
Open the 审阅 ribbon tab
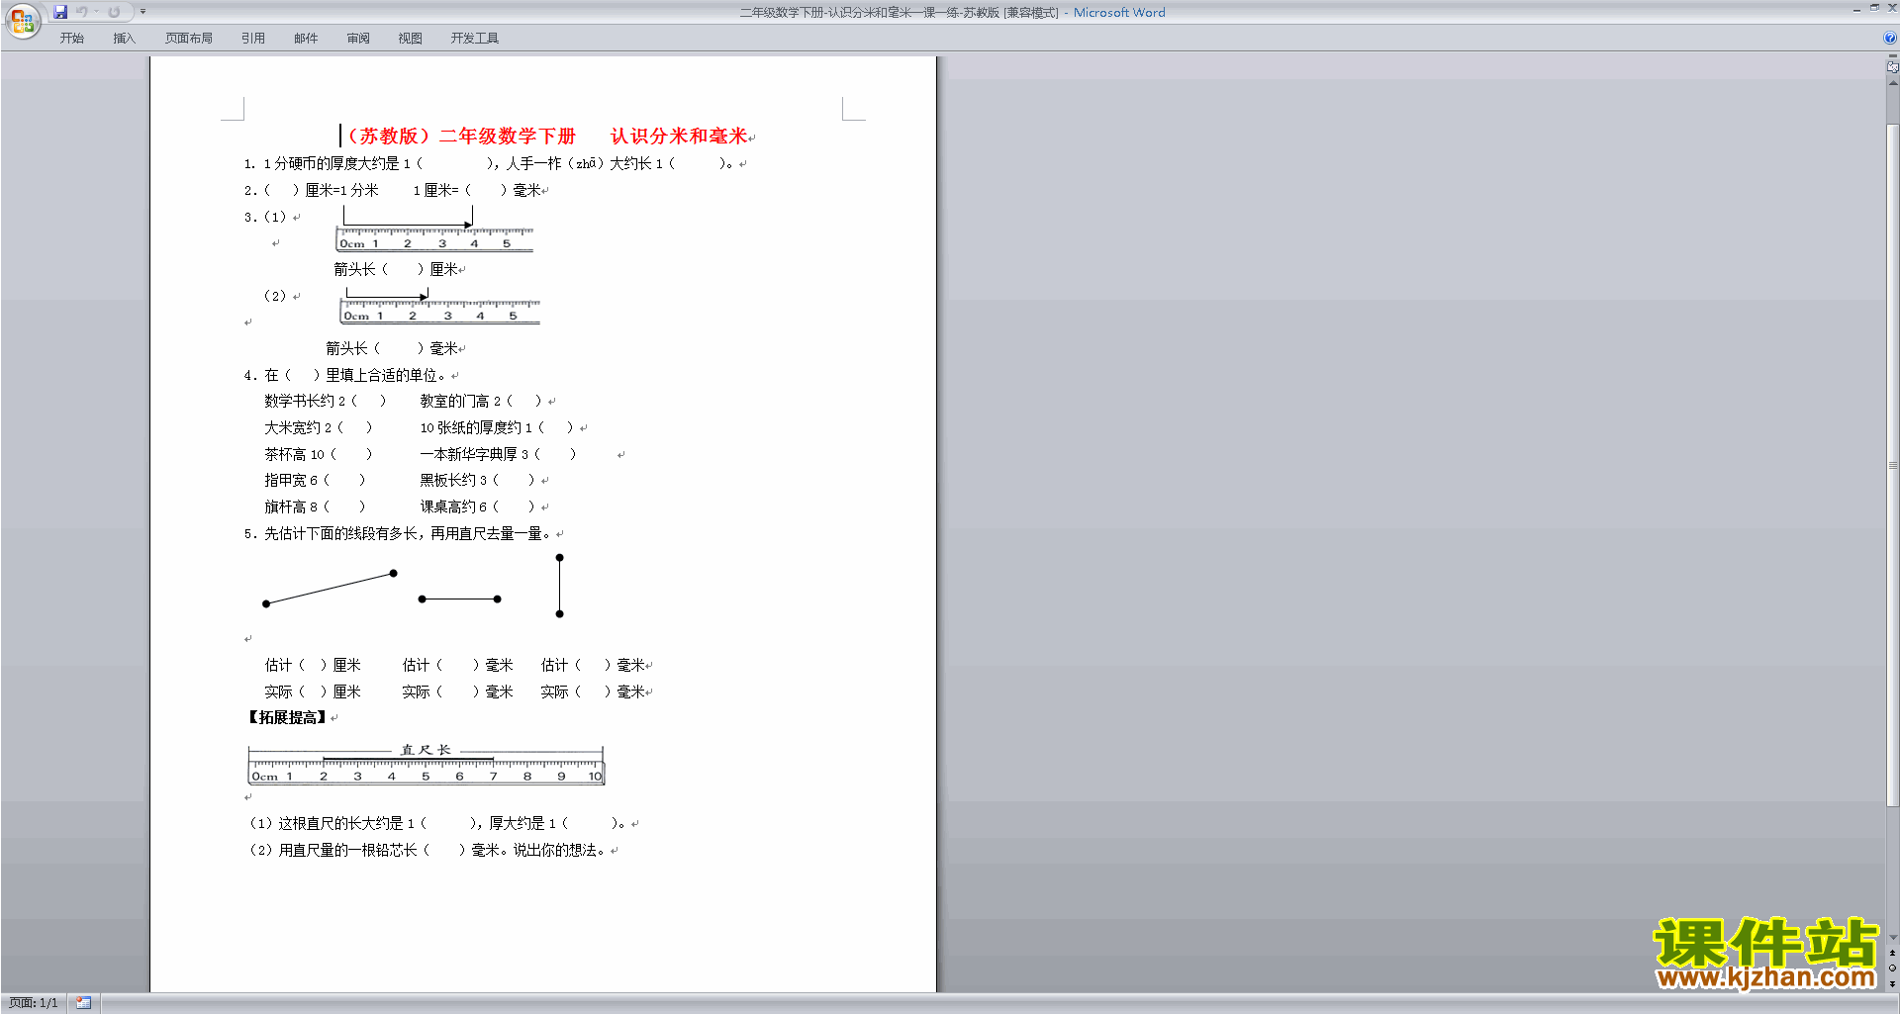358,39
